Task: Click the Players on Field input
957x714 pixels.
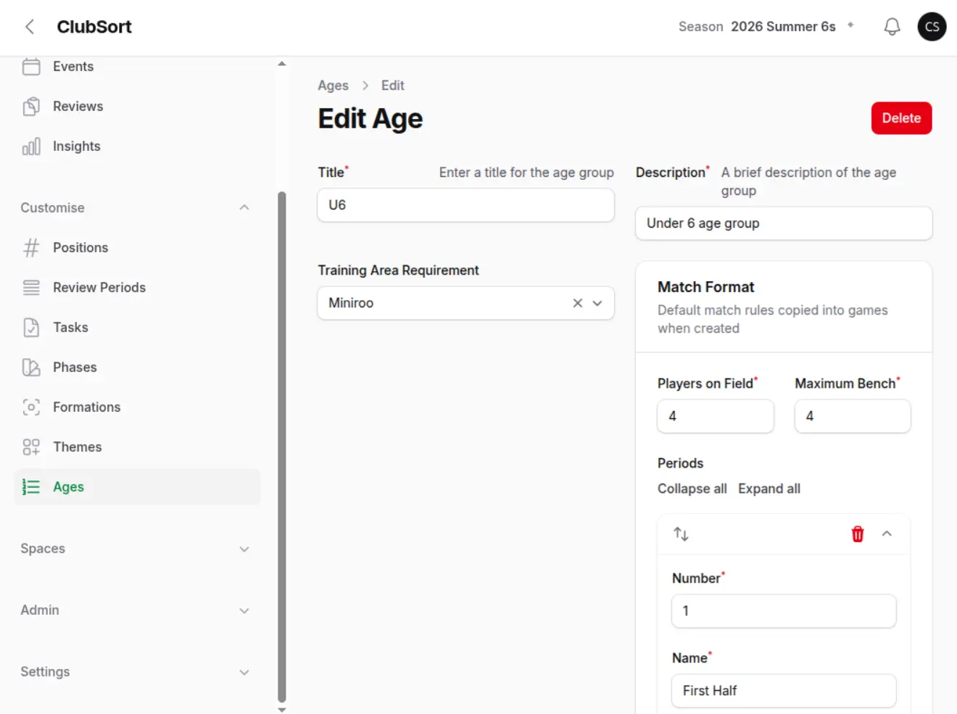Action: pos(715,416)
